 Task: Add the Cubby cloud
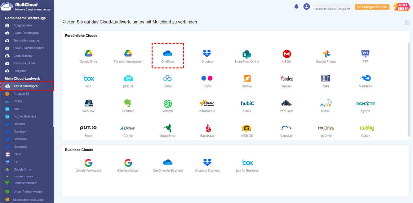(x=367, y=128)
